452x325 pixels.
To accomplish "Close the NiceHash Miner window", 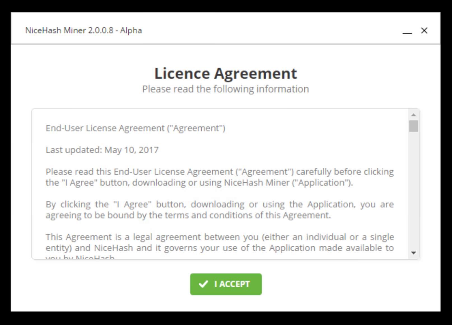I will click(424, 30).
